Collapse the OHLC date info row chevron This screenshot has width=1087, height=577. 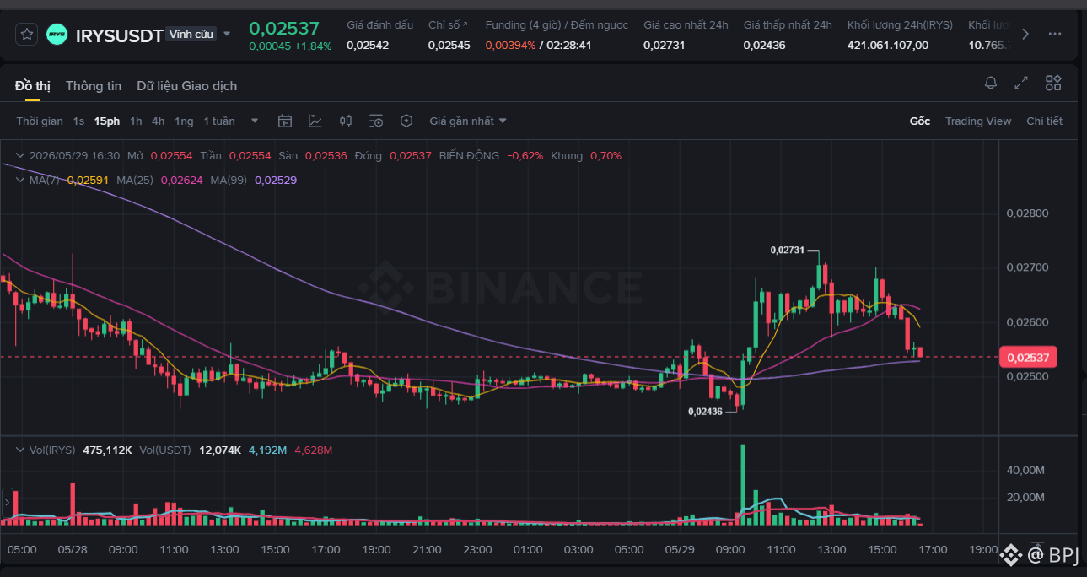20,156
